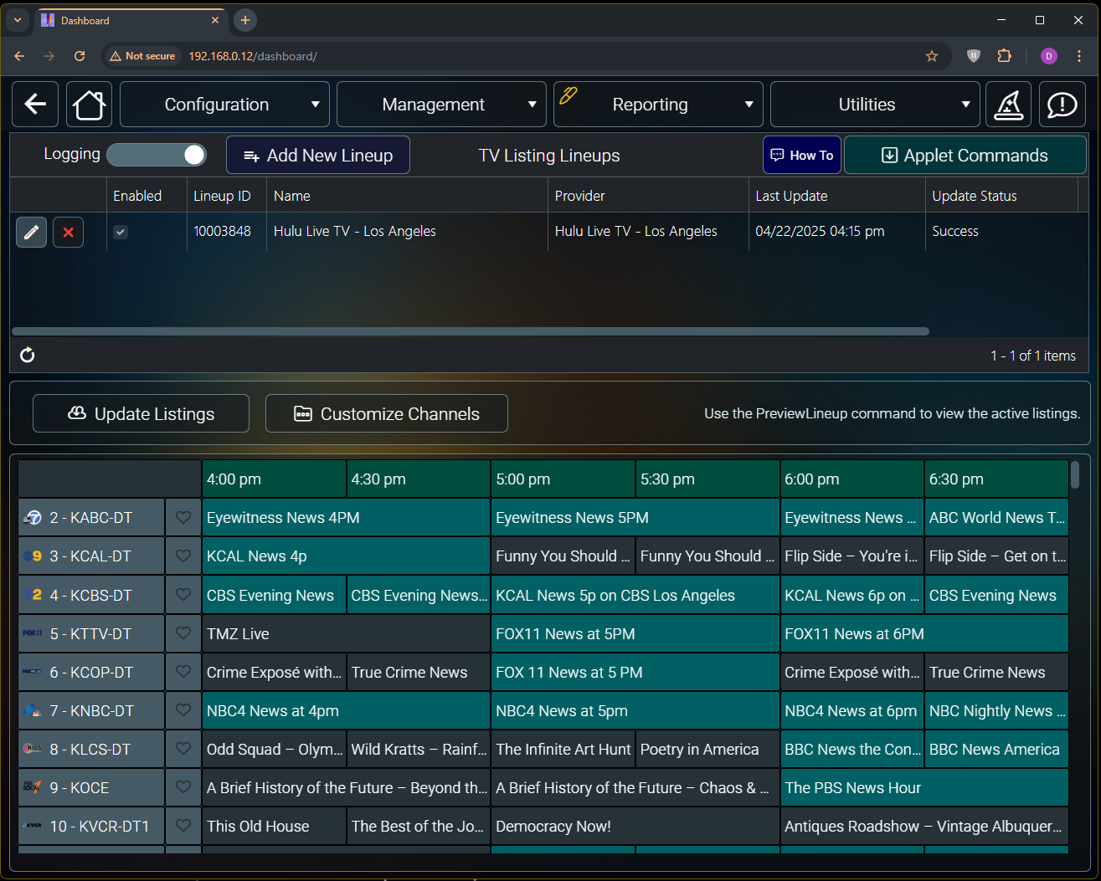The image size is (1101, 881).
Task: Click the dashboard back arrow button
Action: pos(35,105)
